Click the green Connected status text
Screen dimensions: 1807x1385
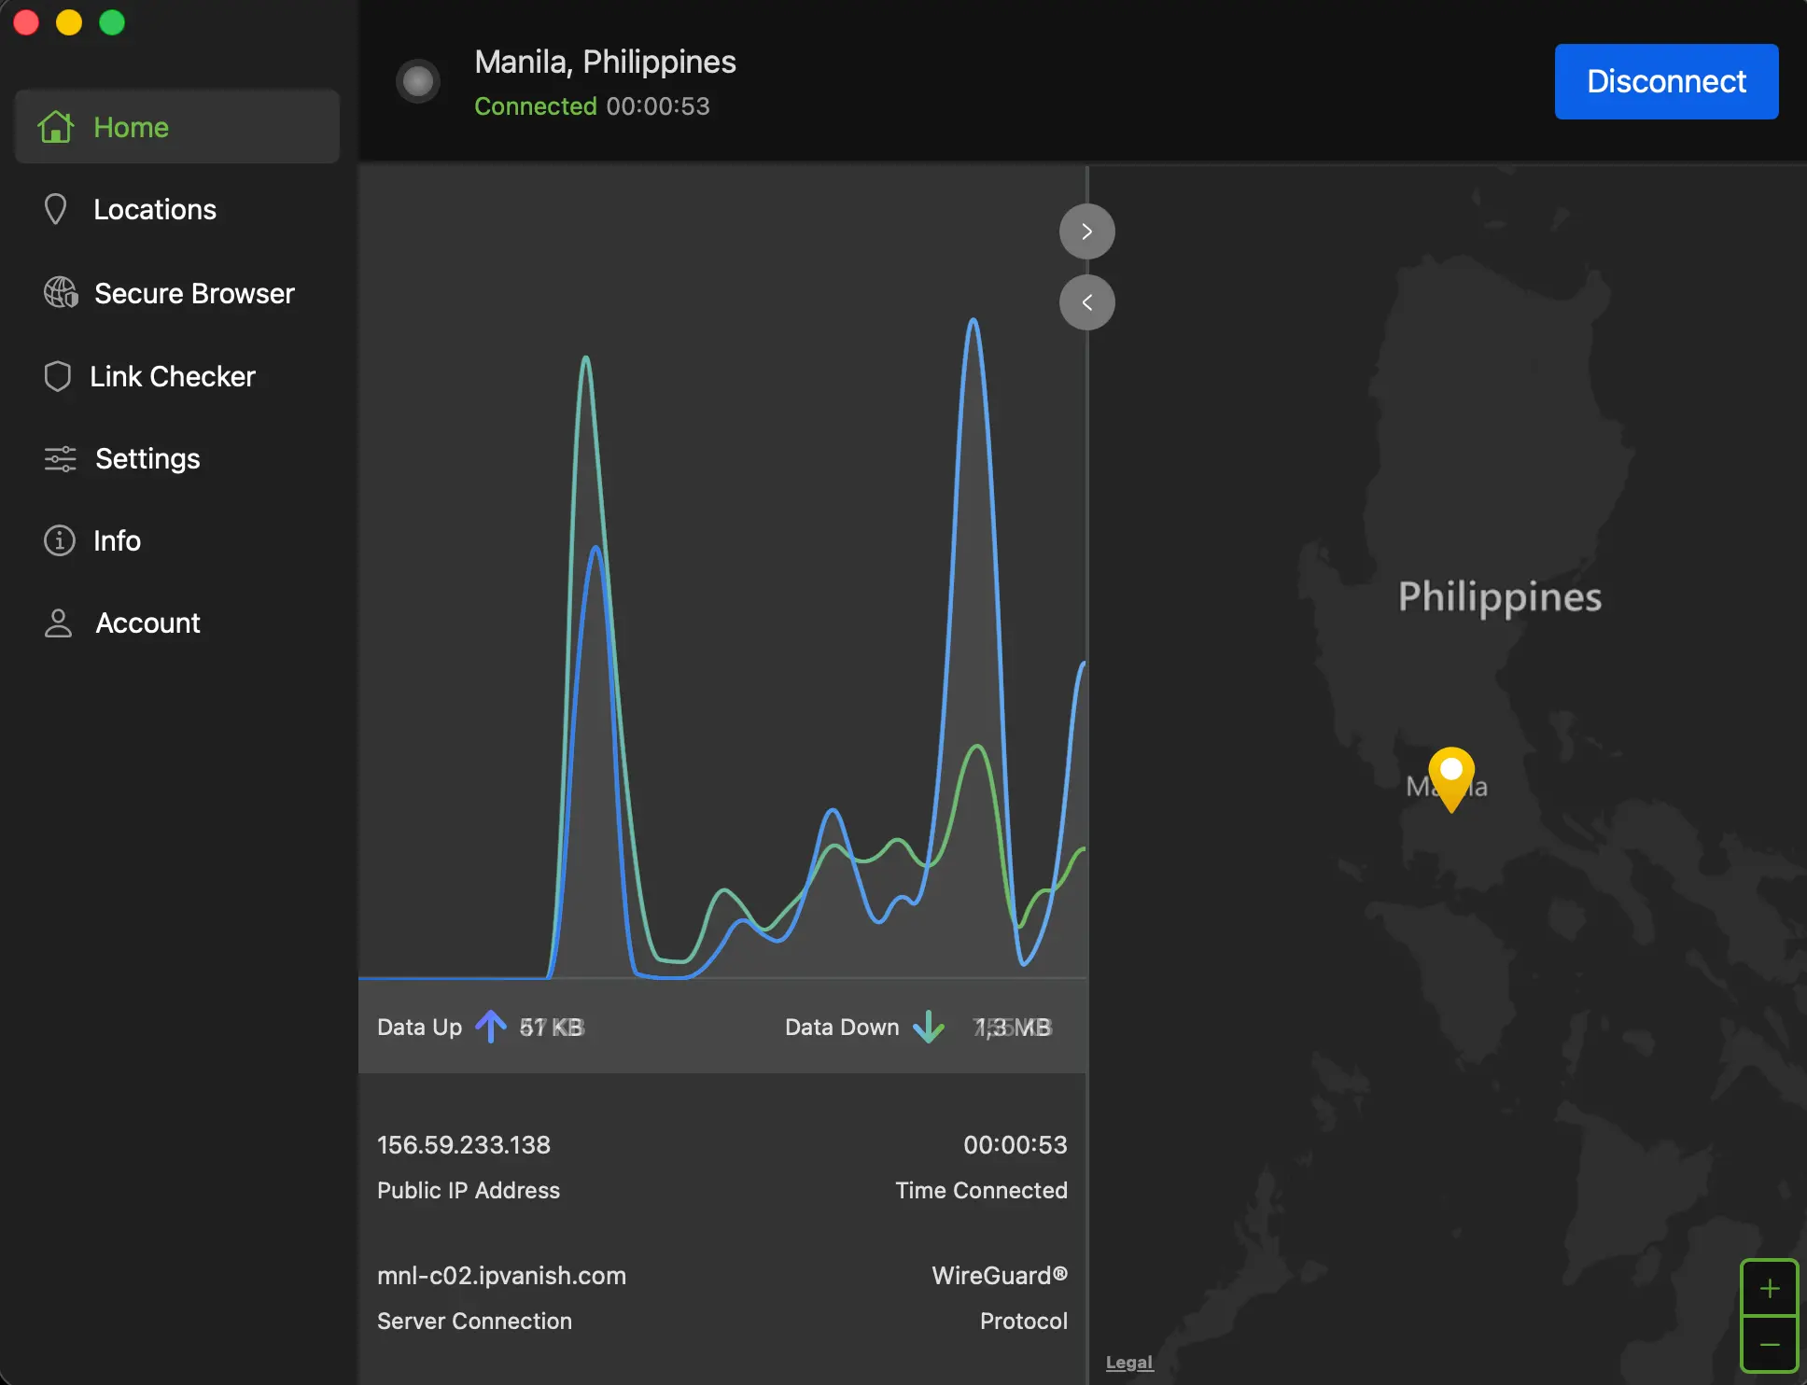[x=535, y=105]
